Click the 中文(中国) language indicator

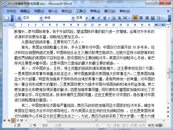pos(156,125)
